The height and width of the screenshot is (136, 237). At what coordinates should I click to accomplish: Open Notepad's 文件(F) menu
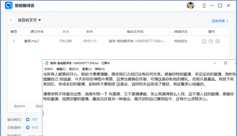(48, 69)
